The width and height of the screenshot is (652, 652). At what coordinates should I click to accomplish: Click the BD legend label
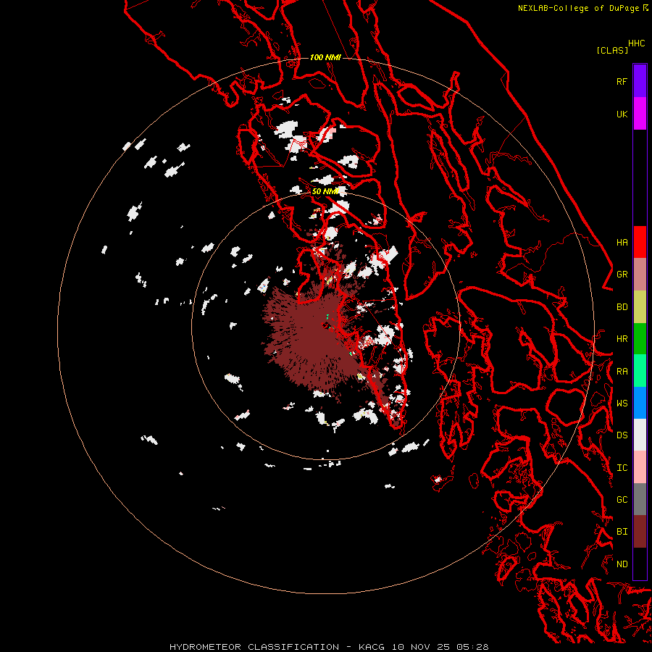pos(622,307)
